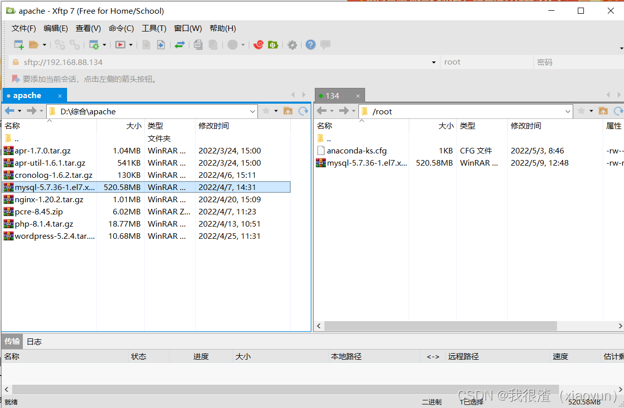The height and width of the screenshot is (408, 624).
Task: Sort local files by 修改时间 column
Action: point(243,125)
